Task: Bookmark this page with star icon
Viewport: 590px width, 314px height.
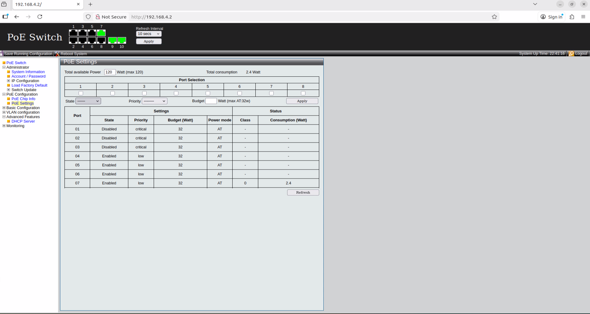Action: (494, 17)
